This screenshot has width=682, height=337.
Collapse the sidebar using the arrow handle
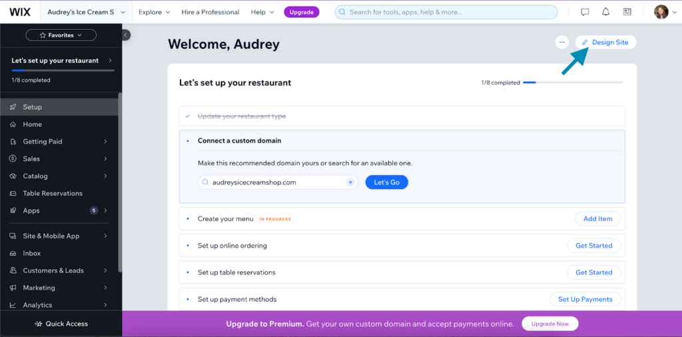(x=126, y=35)
